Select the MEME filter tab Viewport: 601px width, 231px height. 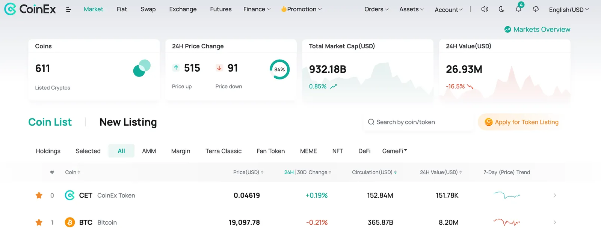308,151
